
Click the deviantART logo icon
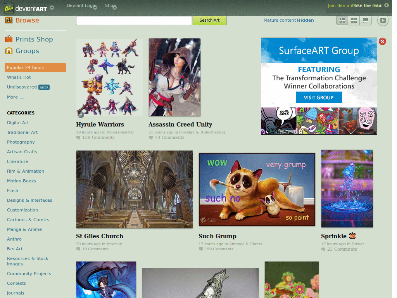[9, 8]
